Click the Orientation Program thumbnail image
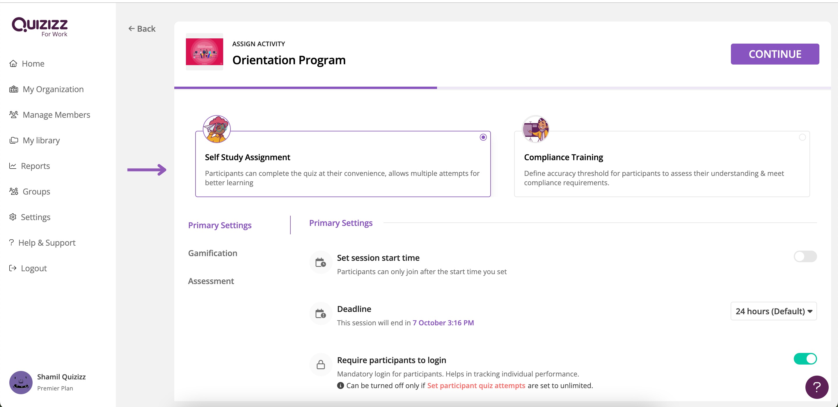Screen dimensions: 838x407 (204, 52)
